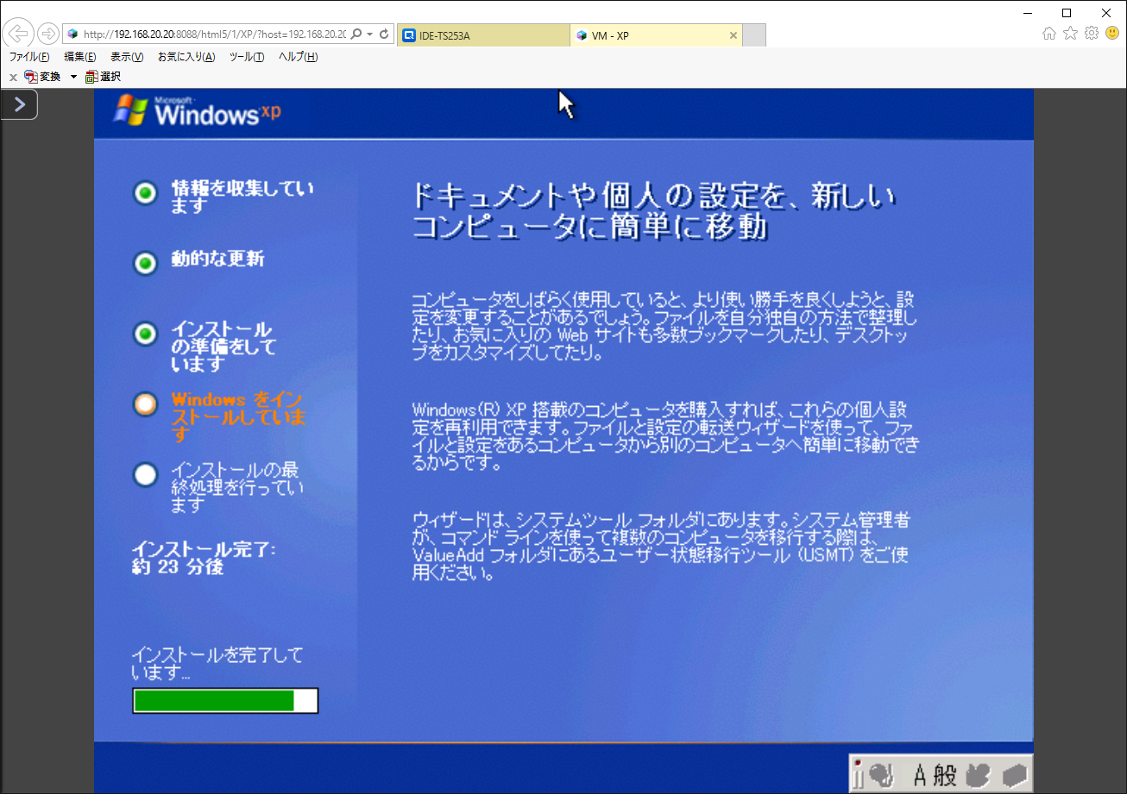Open the お気に入り(A) menu
This screenshot has height=794, width=1127.
tap(186, 57)
